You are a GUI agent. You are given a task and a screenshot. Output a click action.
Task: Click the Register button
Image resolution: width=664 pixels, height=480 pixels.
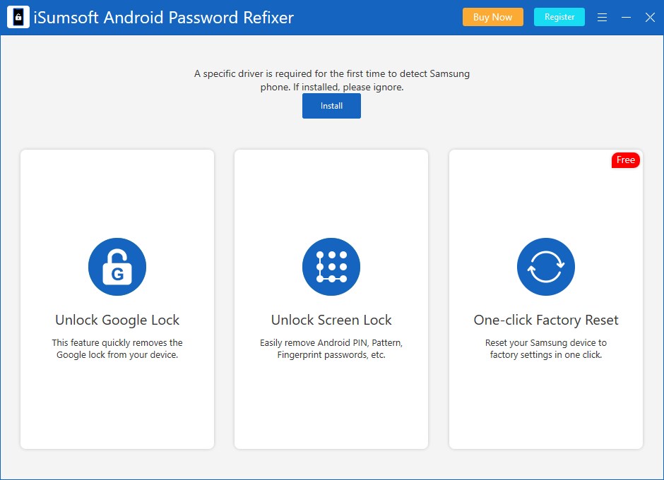pos(559,17)
